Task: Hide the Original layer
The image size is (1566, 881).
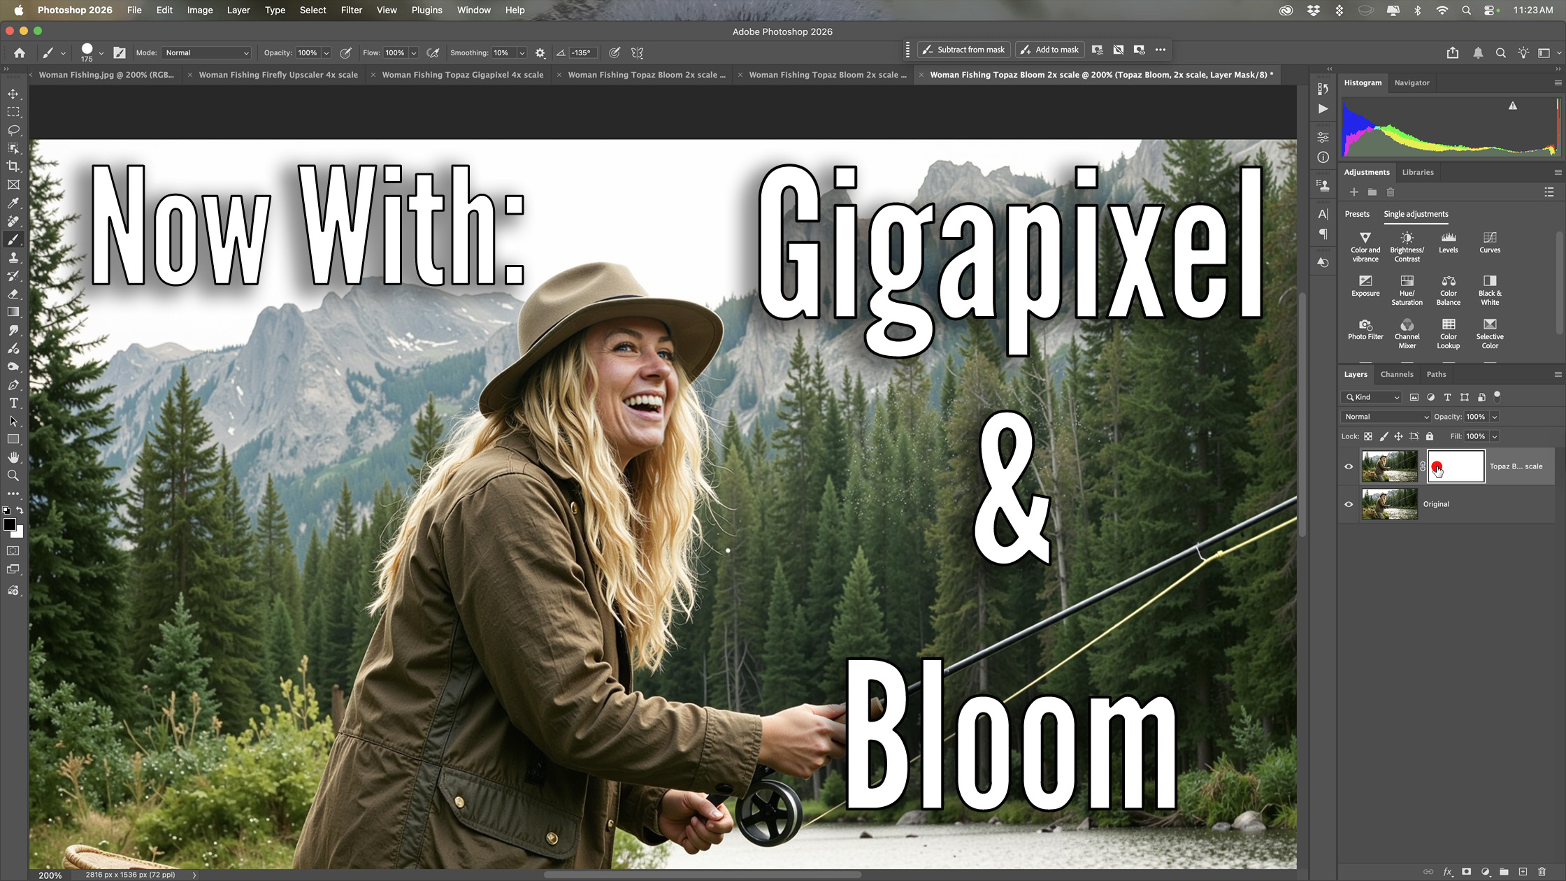Action: pyautogui.click(x=1349, y=503)
